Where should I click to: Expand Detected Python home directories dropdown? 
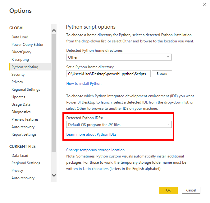119,57
